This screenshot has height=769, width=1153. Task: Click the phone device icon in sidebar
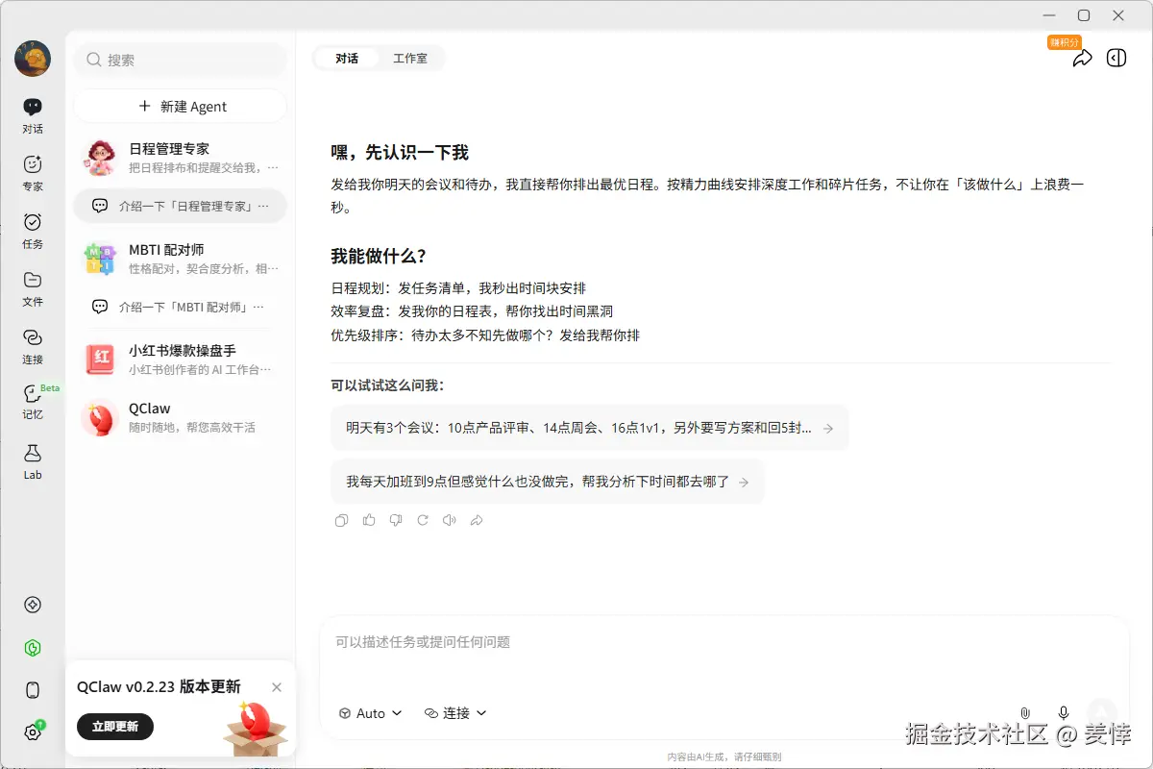click(33, 690)
